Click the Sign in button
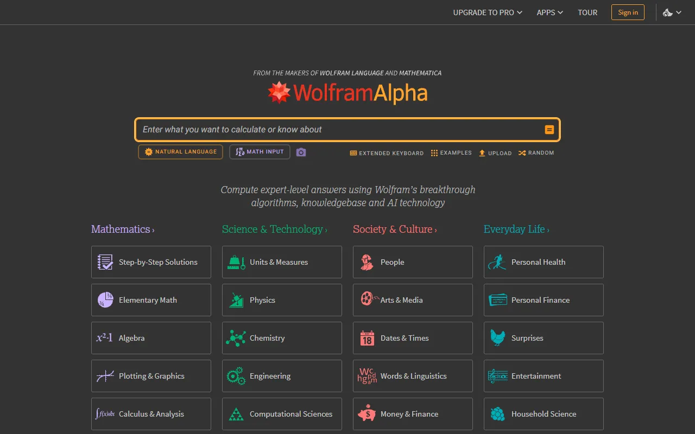The width and height of the screenshot is (695, 434). (628, 12)
